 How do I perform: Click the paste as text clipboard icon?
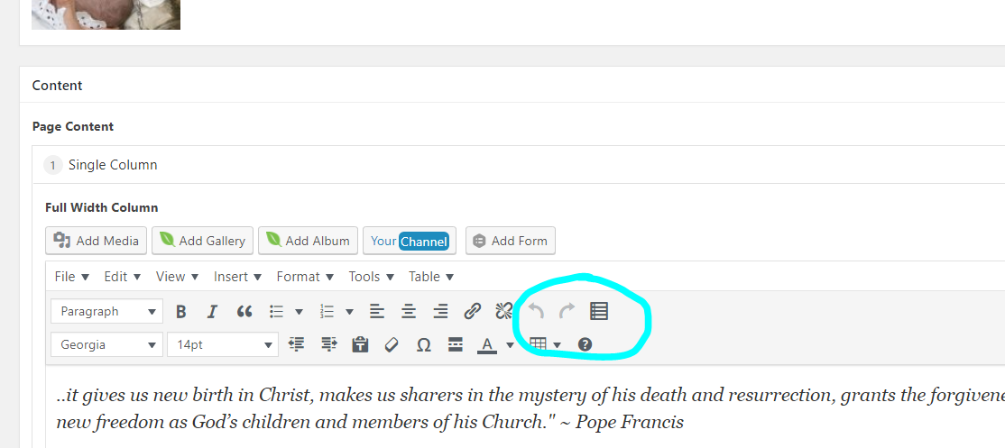coord(360,344)
